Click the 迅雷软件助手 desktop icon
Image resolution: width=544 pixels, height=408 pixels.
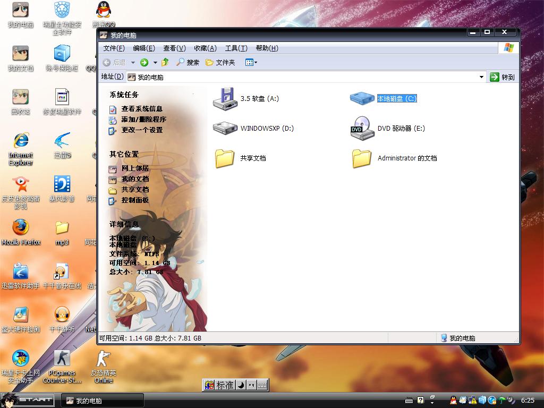pyautogui.click(x=21, y=276)
